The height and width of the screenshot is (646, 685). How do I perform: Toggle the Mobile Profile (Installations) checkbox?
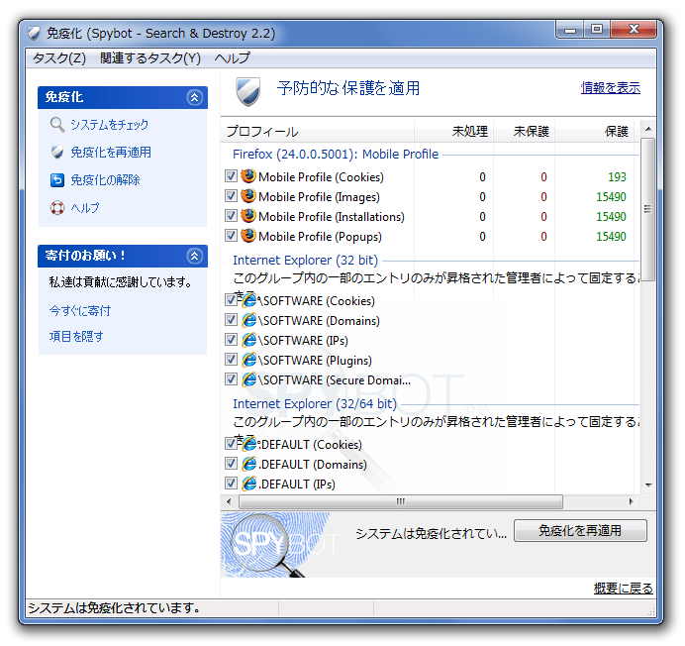231,216
